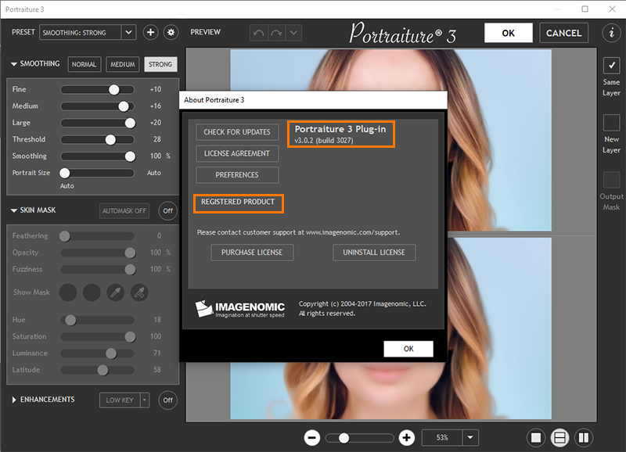Expand the ENHANCEMENTS section
This screenshot has height=452, width=626.
point(14,400)
